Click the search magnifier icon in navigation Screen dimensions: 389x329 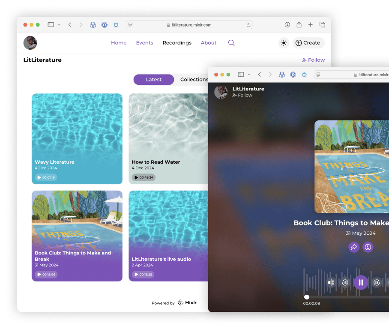[x=231, y=43]
